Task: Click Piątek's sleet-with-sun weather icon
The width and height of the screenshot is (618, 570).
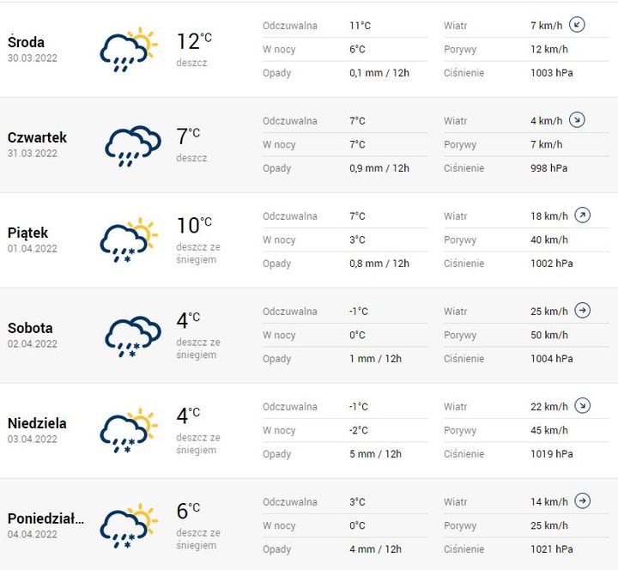Action: tap(129, 240)
